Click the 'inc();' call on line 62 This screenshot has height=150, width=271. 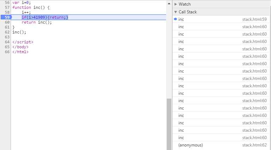point(19,32)
